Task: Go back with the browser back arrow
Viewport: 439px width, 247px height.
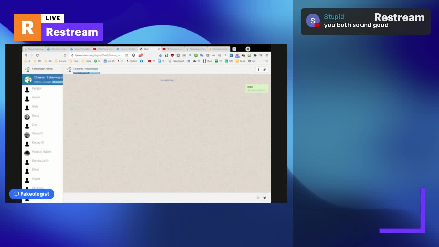Action: point(26,55)
